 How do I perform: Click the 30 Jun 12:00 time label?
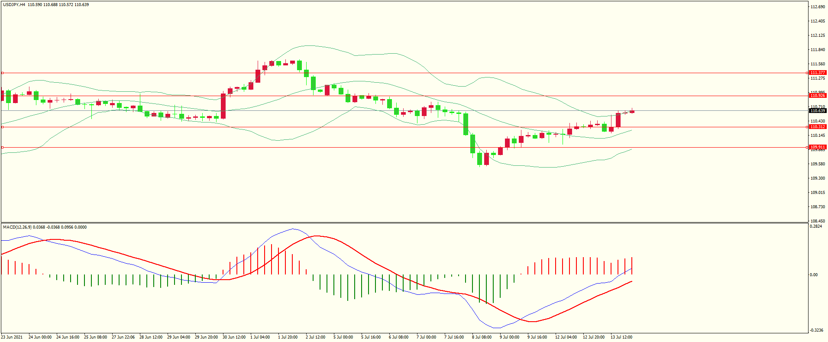[x=234, y=337]
